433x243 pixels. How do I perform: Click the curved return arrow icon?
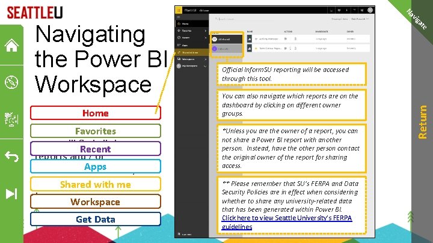tap(11, 156)
